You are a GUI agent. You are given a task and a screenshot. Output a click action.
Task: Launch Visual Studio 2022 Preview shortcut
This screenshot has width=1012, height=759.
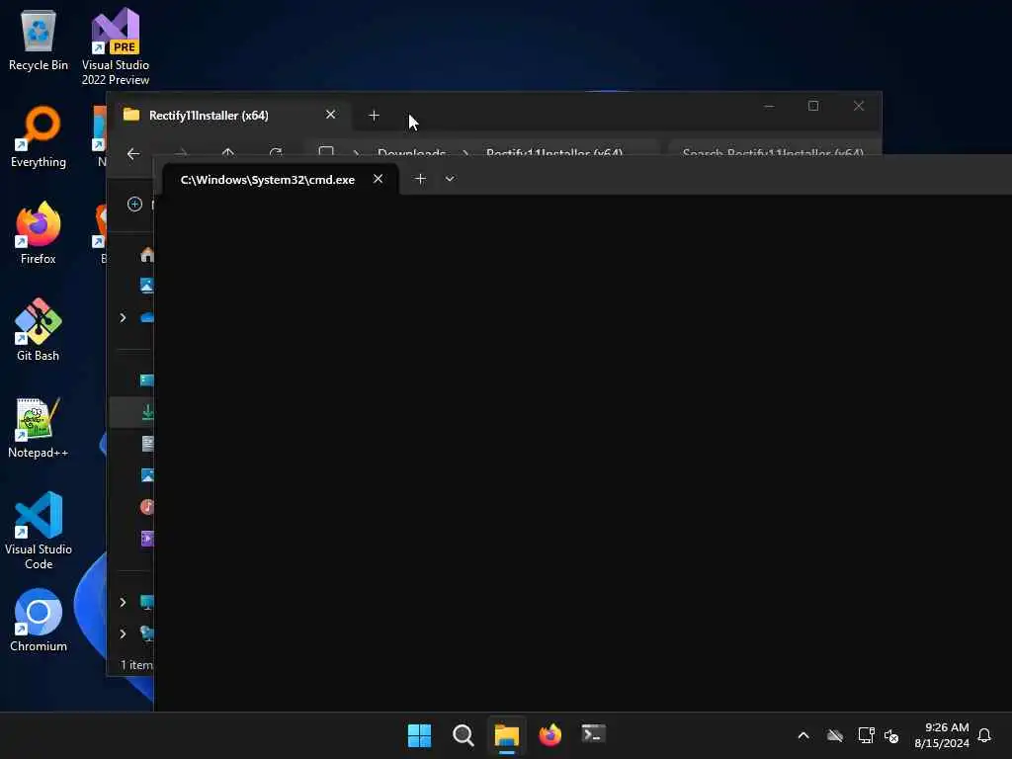(x=116, y=46)
